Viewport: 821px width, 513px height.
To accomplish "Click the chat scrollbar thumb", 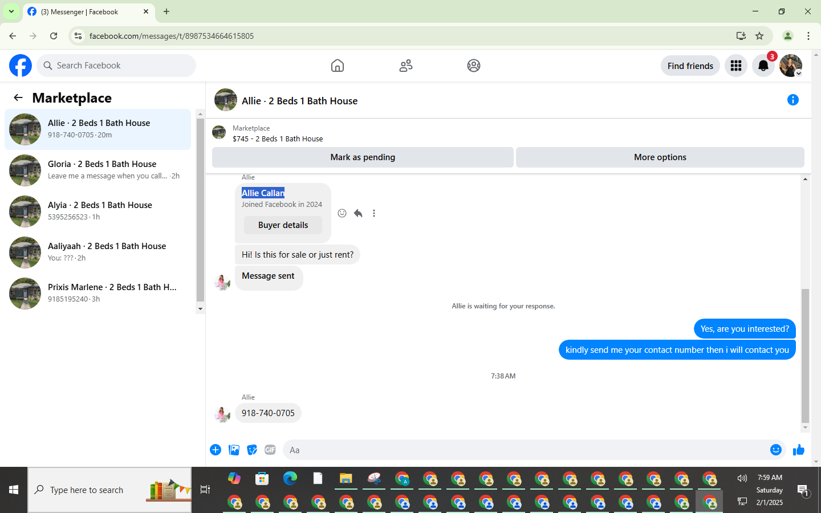I will (805, 356).
